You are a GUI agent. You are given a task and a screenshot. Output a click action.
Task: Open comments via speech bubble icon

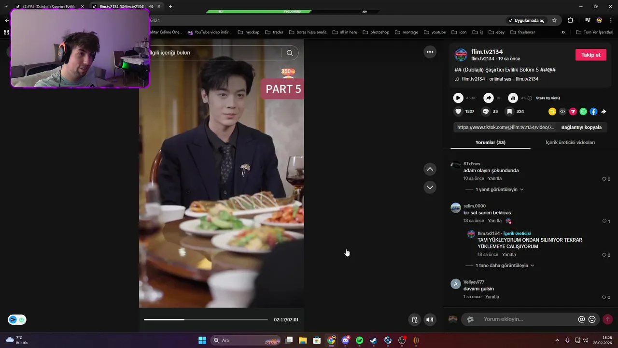pos(486,111)
